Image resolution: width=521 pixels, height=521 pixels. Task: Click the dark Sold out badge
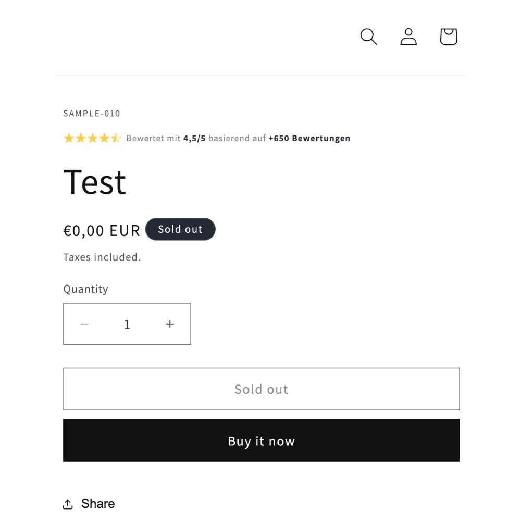click(180, 229)
